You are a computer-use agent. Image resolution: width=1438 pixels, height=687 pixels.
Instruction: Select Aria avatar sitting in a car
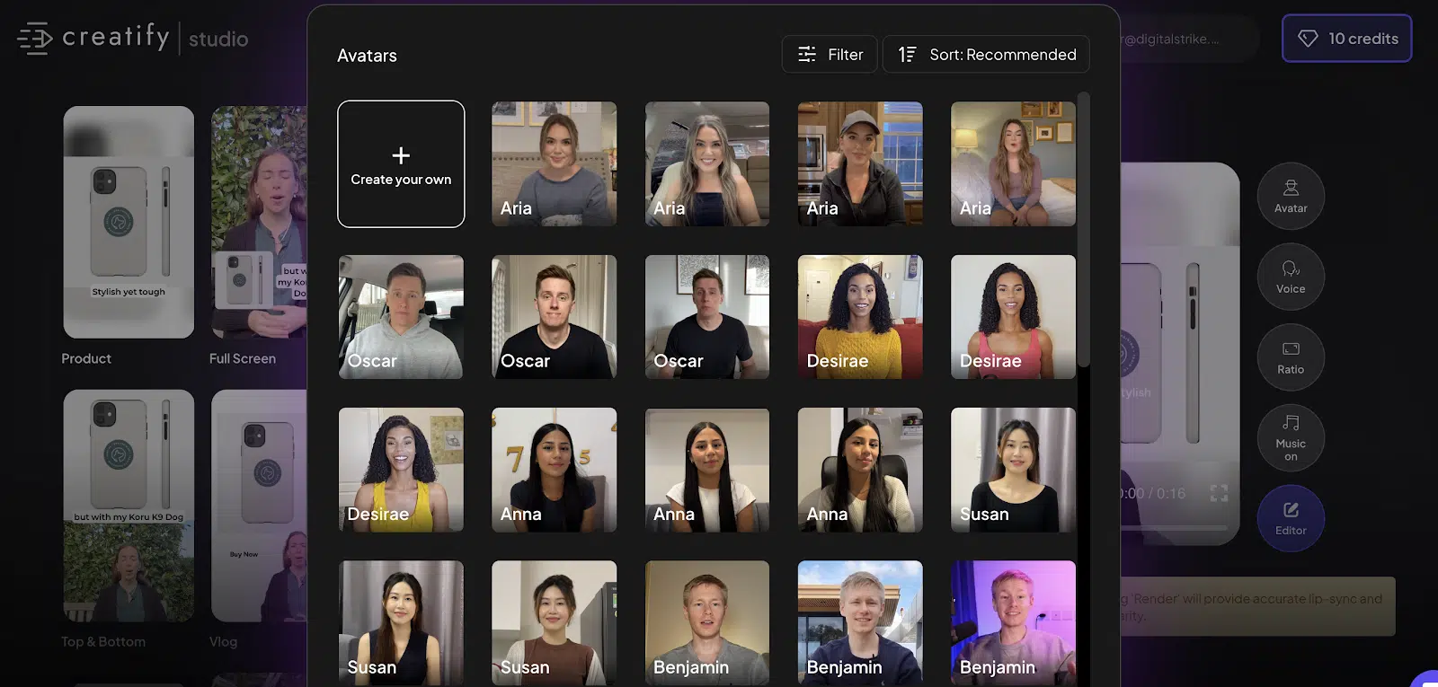pyautogui.click(x=707, y=163)
